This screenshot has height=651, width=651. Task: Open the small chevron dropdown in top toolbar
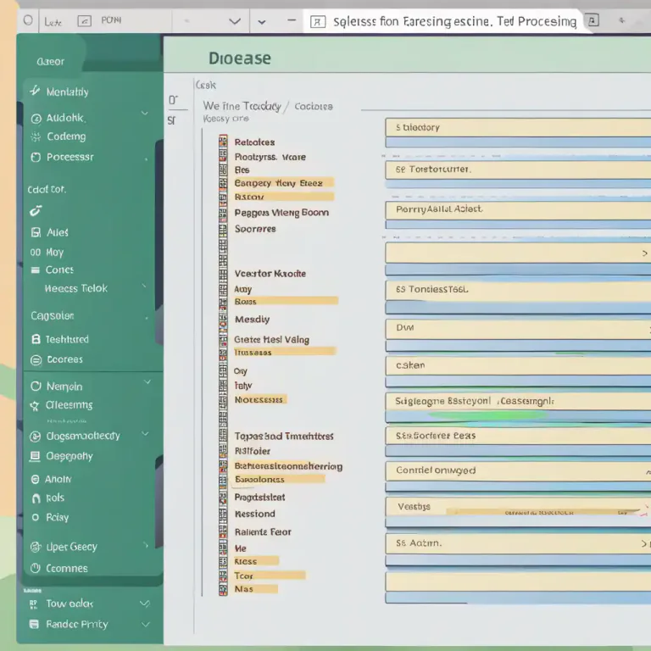coord(262,22)
